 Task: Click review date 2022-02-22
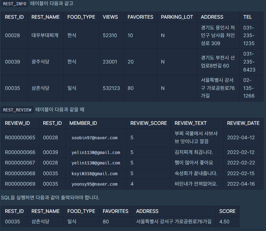click(241, 163)
